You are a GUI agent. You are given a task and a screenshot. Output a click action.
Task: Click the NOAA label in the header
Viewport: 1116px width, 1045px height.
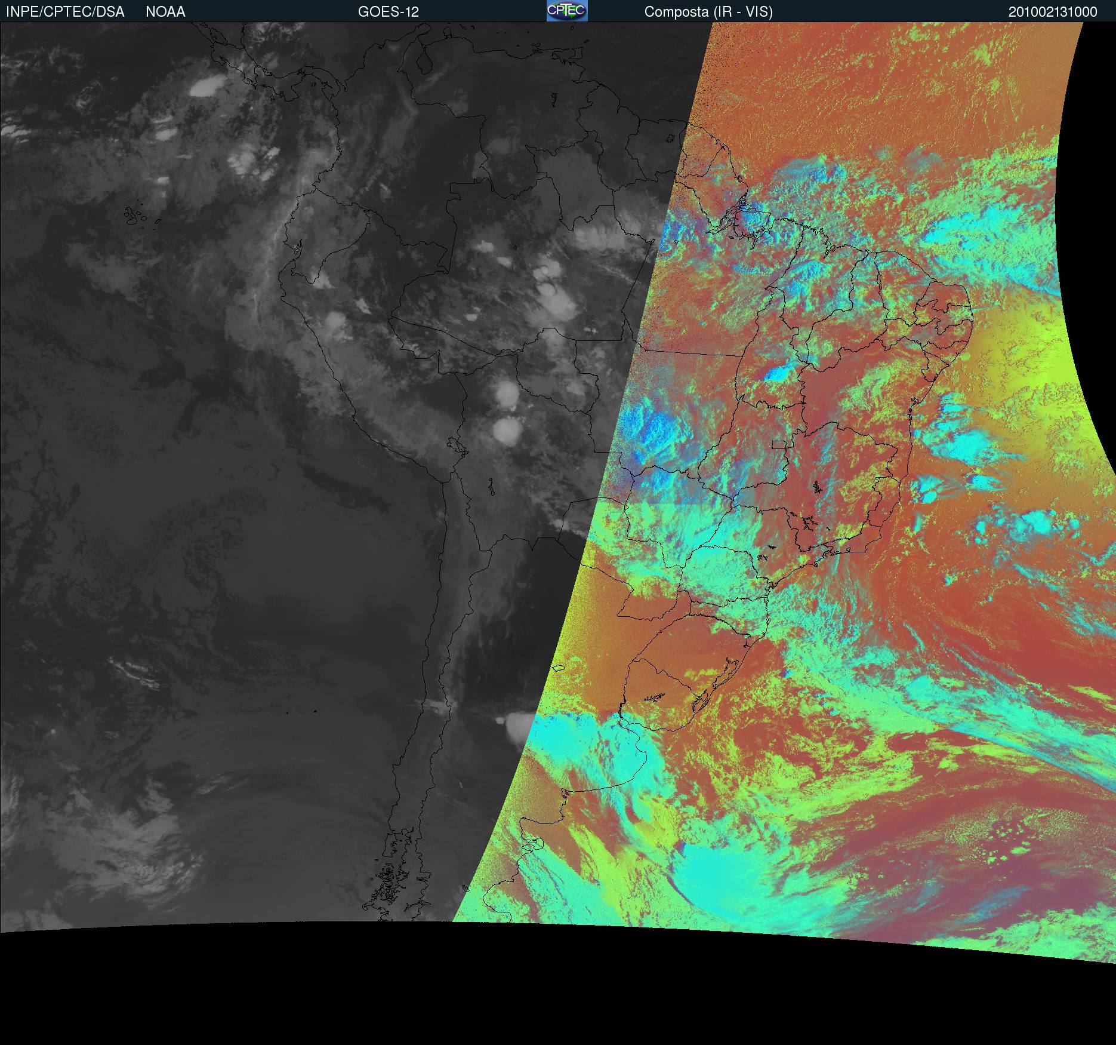[x=165, y=12]
